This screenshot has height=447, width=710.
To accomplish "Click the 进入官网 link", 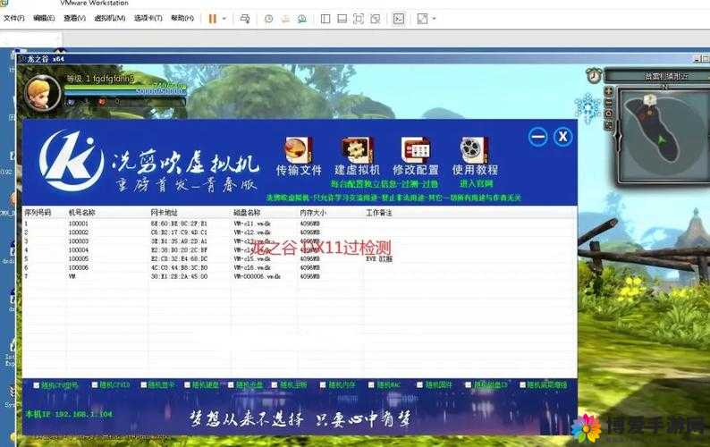I will [476, 184].
